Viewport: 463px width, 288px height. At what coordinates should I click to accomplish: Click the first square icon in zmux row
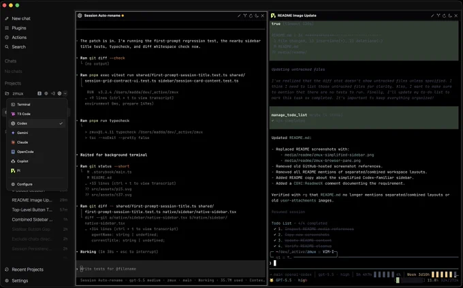point(39,93)
